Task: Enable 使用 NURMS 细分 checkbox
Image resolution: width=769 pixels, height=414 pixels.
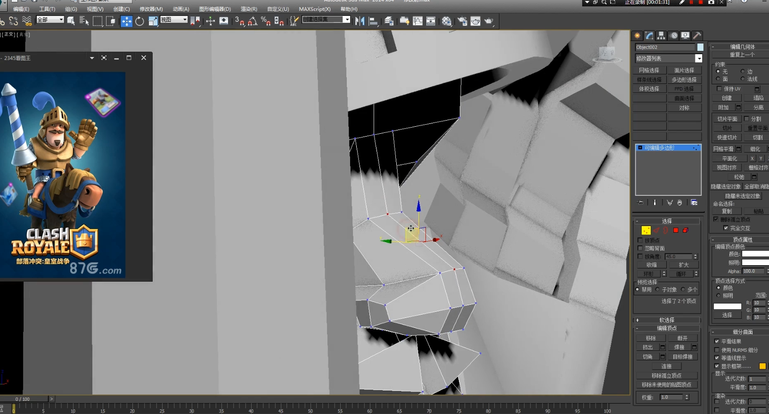Action: pyautogui.click(x=717, y=350)
